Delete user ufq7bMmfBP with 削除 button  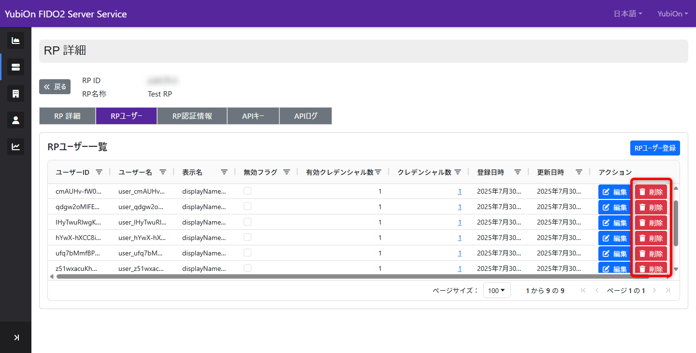(x=651, y=254)
